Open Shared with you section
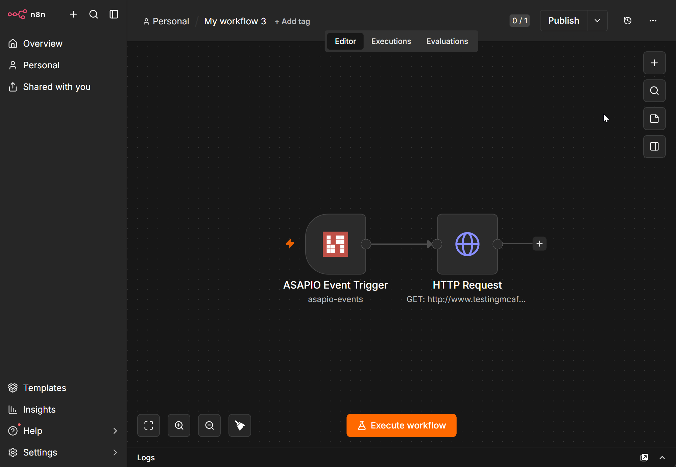Screen dimensions: 676x467 tap(63, 87)
